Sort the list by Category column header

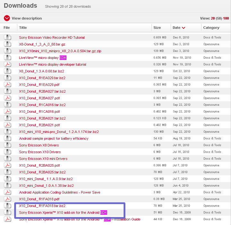(211, 28)
